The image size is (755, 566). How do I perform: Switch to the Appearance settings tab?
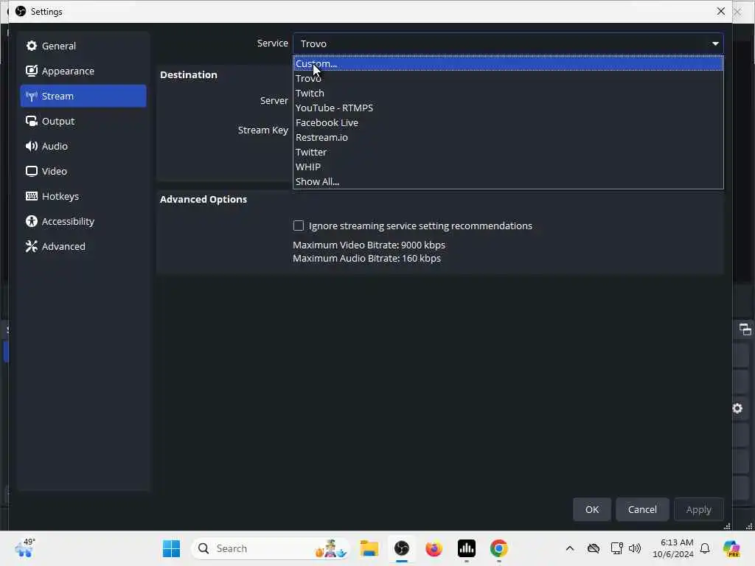(83, 71)
